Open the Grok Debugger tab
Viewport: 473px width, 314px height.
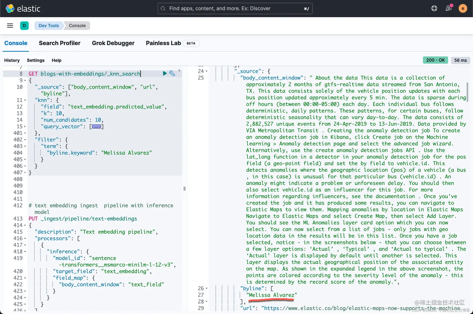click(113, 43)
